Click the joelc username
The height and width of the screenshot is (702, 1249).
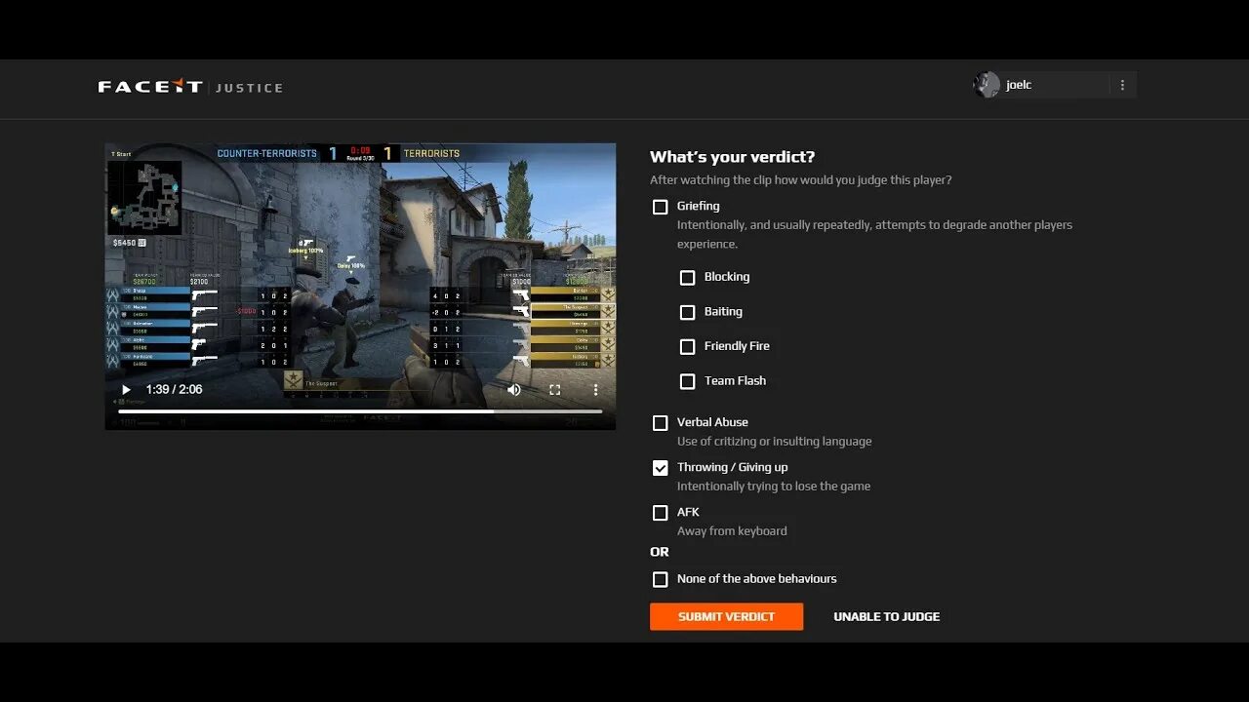tap(1019, 85)
